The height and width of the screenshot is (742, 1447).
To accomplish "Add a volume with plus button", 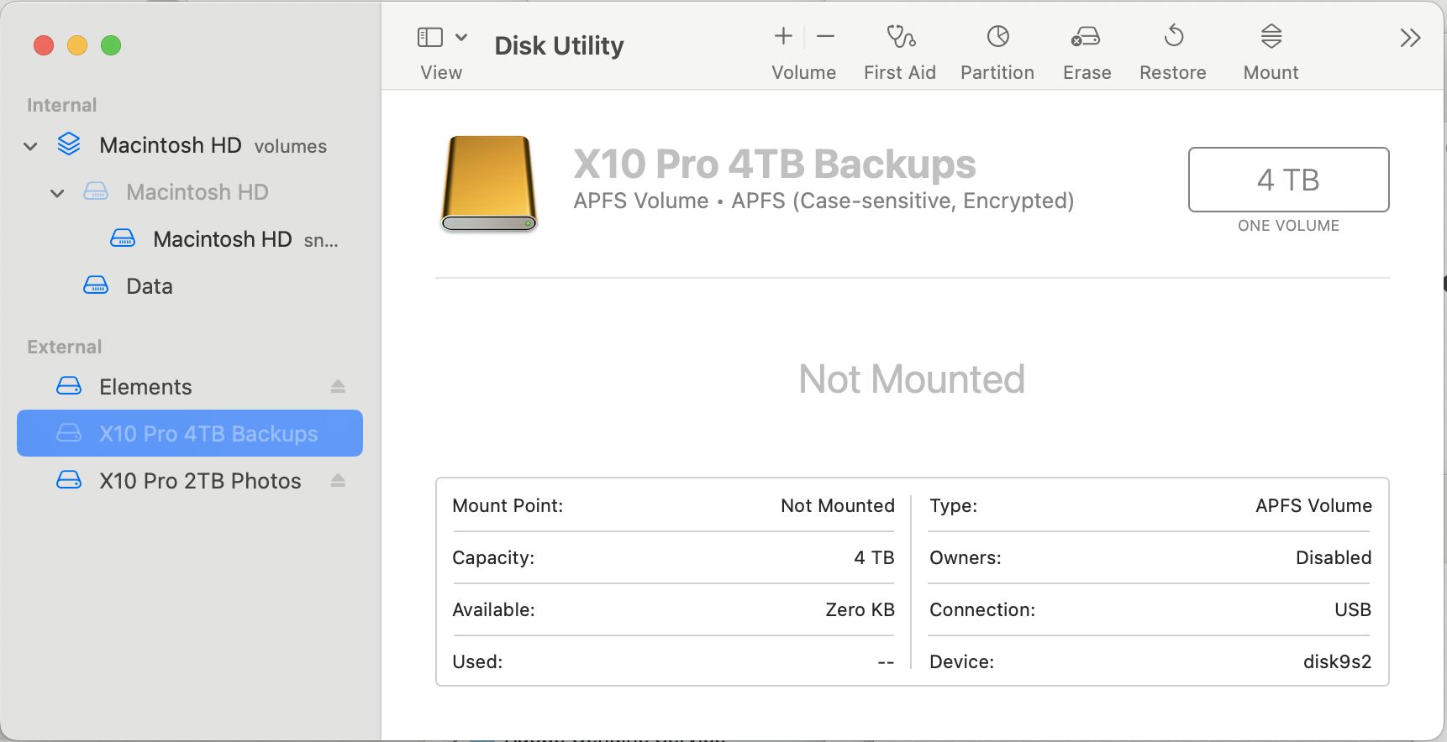I will pyautogui.click(x=783, y=36).
